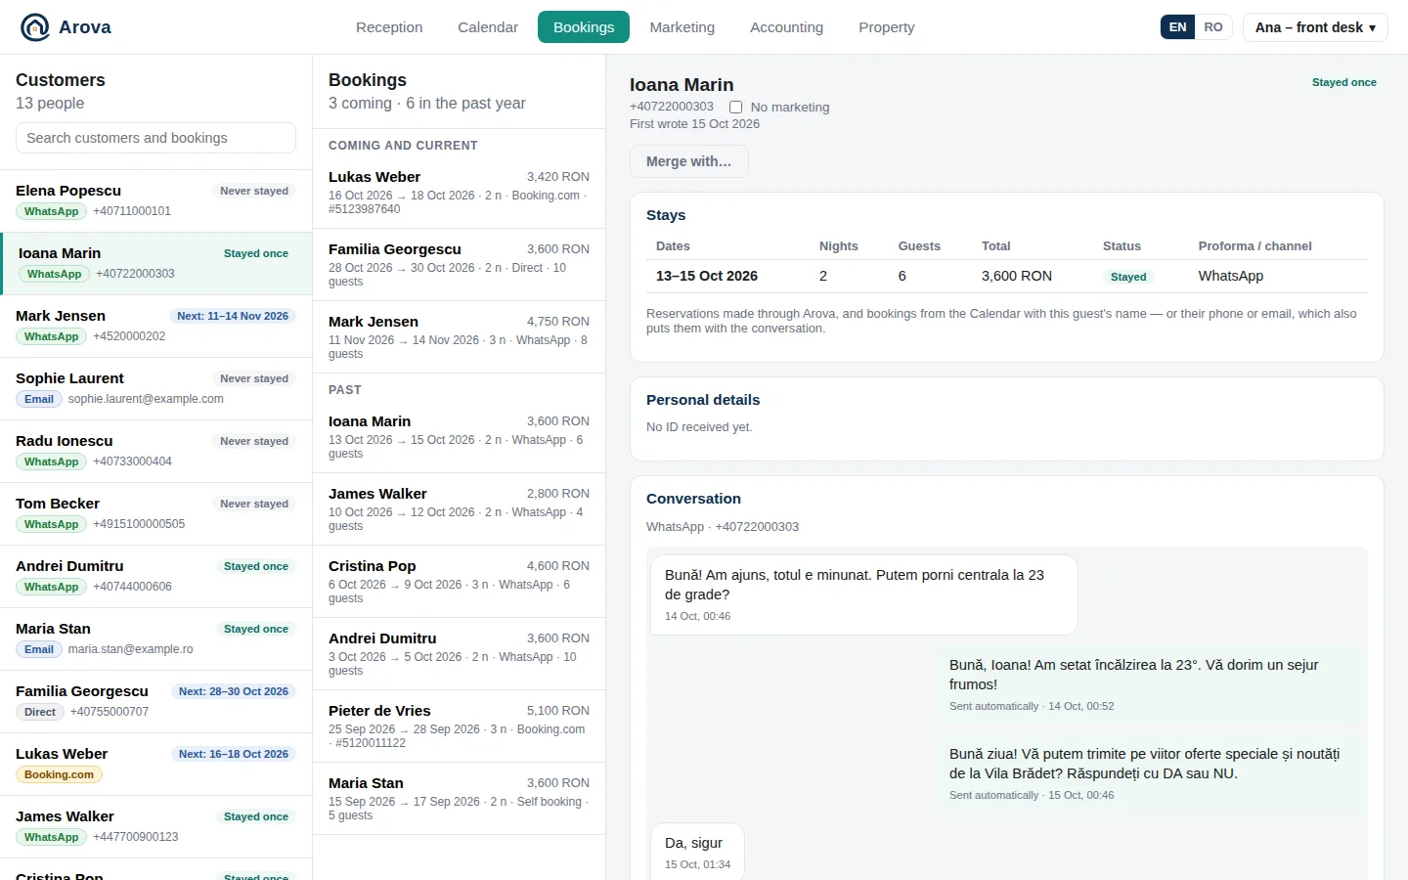This screenshot has width=1408, height=880.
Task: Open Maria Stan in customers list
Action: 155,638
